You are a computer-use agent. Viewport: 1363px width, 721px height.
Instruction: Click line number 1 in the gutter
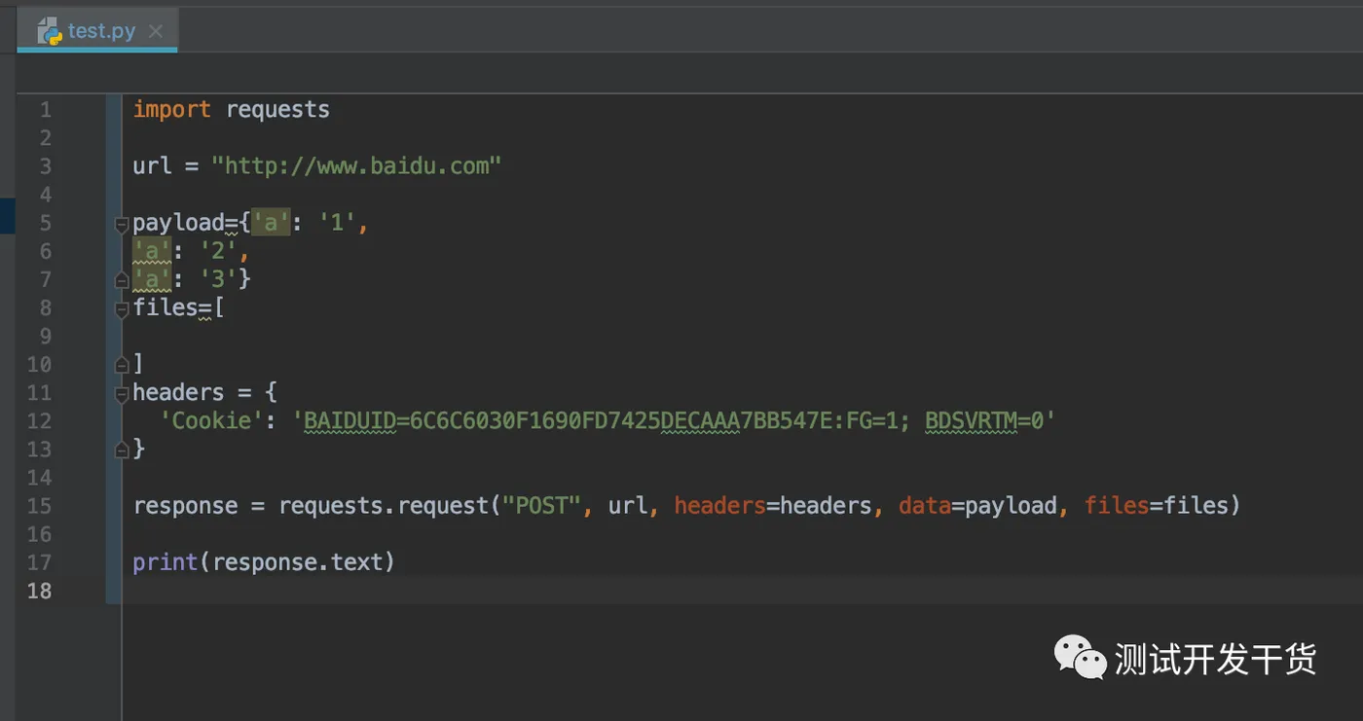coord(46,110)
